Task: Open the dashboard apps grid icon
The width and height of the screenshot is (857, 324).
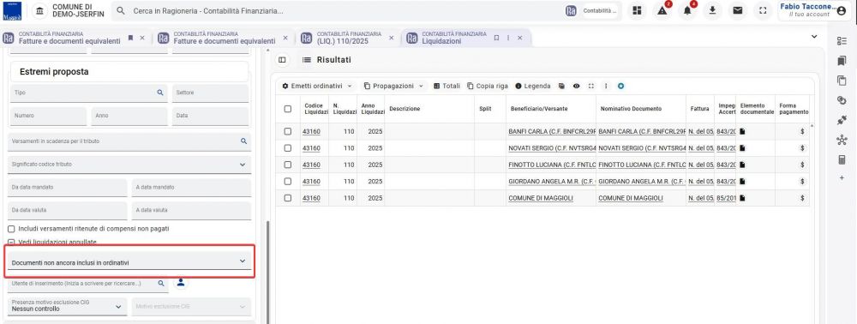Action: coord(636,11)
